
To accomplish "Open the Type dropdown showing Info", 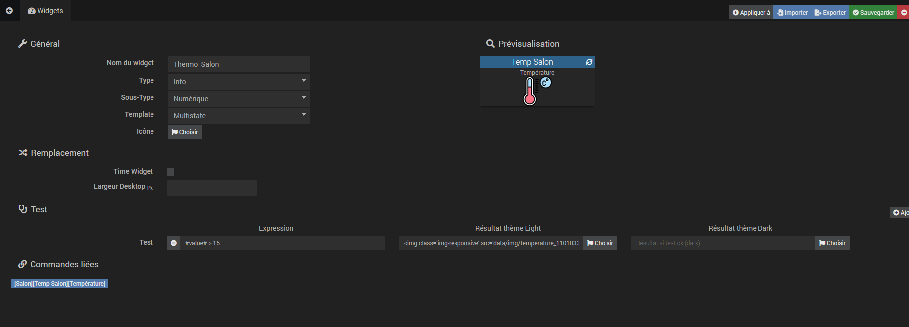I will click(239, 81).
